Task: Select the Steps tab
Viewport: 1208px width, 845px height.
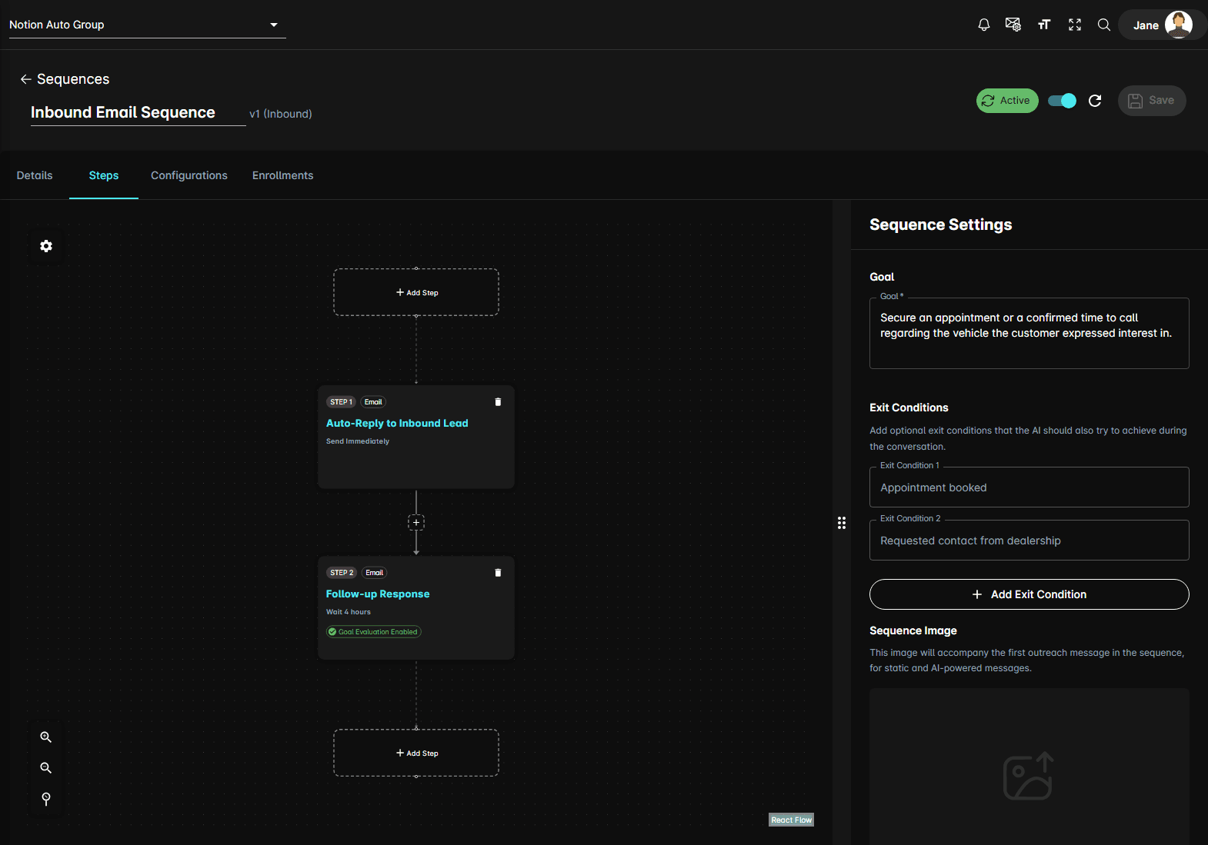Action: click(x=104, y=175)
